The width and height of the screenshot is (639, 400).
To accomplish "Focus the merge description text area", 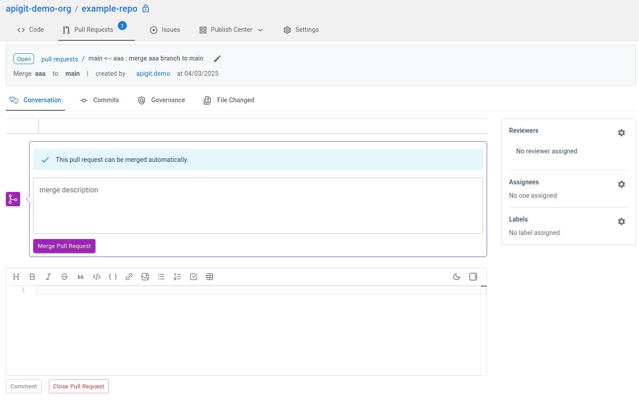I will pyautogui.click(x=258, y=205).
